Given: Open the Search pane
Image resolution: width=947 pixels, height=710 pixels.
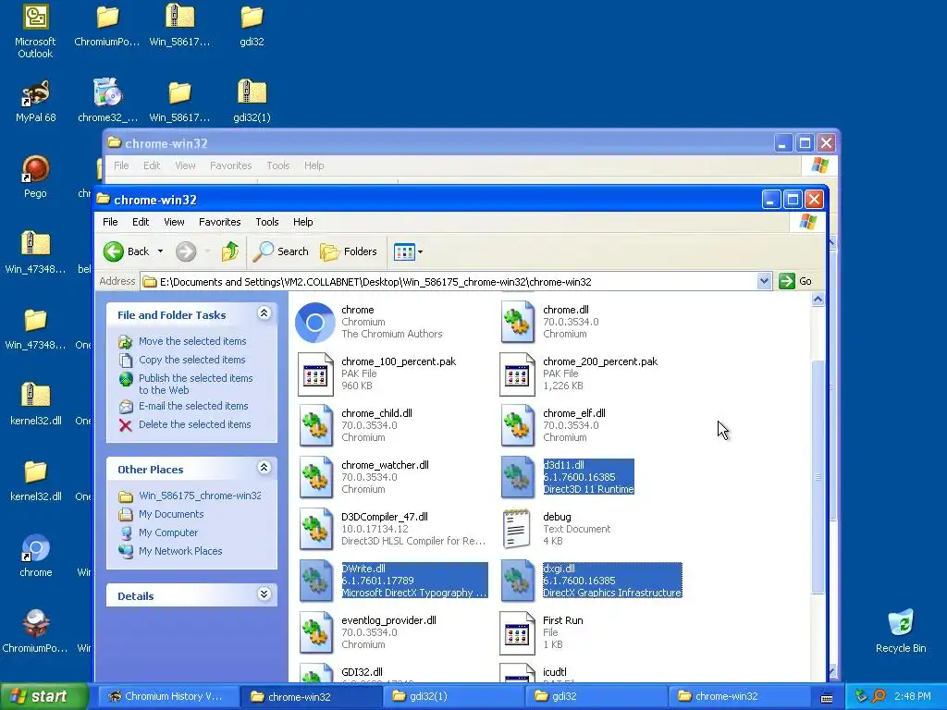Looking at the screenshot, I should pos(281,251).
